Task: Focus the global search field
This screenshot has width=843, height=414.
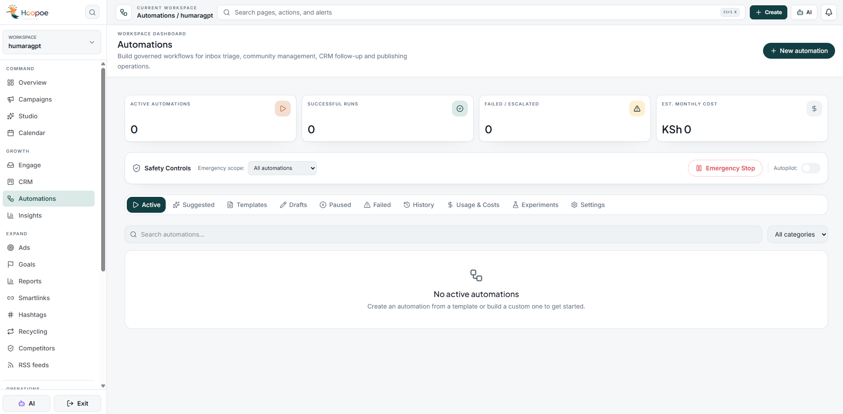Action: (x=481, y=12)
